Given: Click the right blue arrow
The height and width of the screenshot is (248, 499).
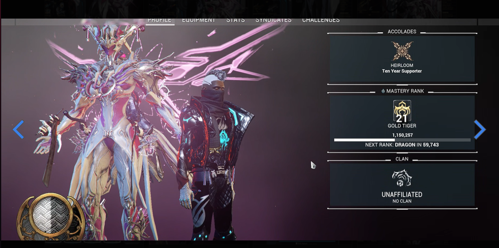Looking at the screenshot, I should (x=479, y=130).
